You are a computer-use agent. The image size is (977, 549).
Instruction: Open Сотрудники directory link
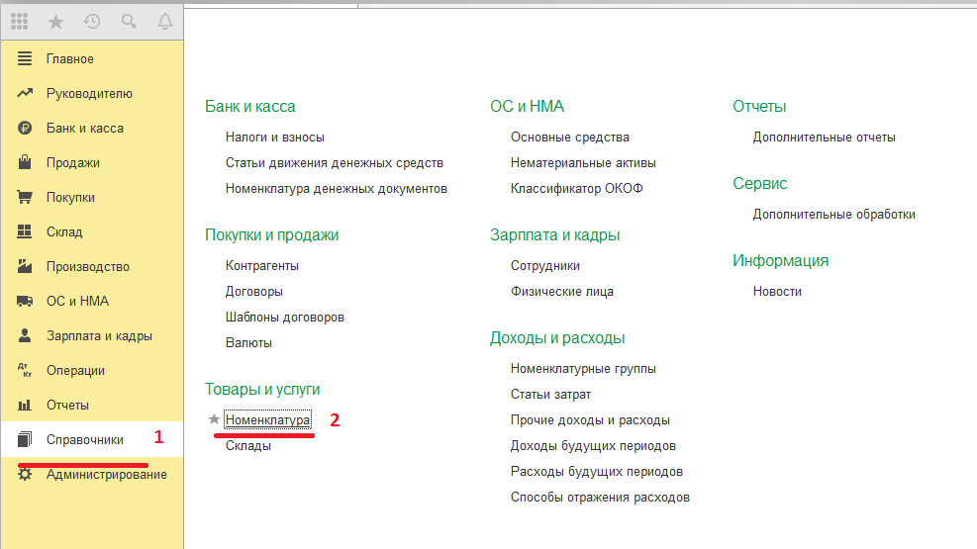tap(545, 266)
